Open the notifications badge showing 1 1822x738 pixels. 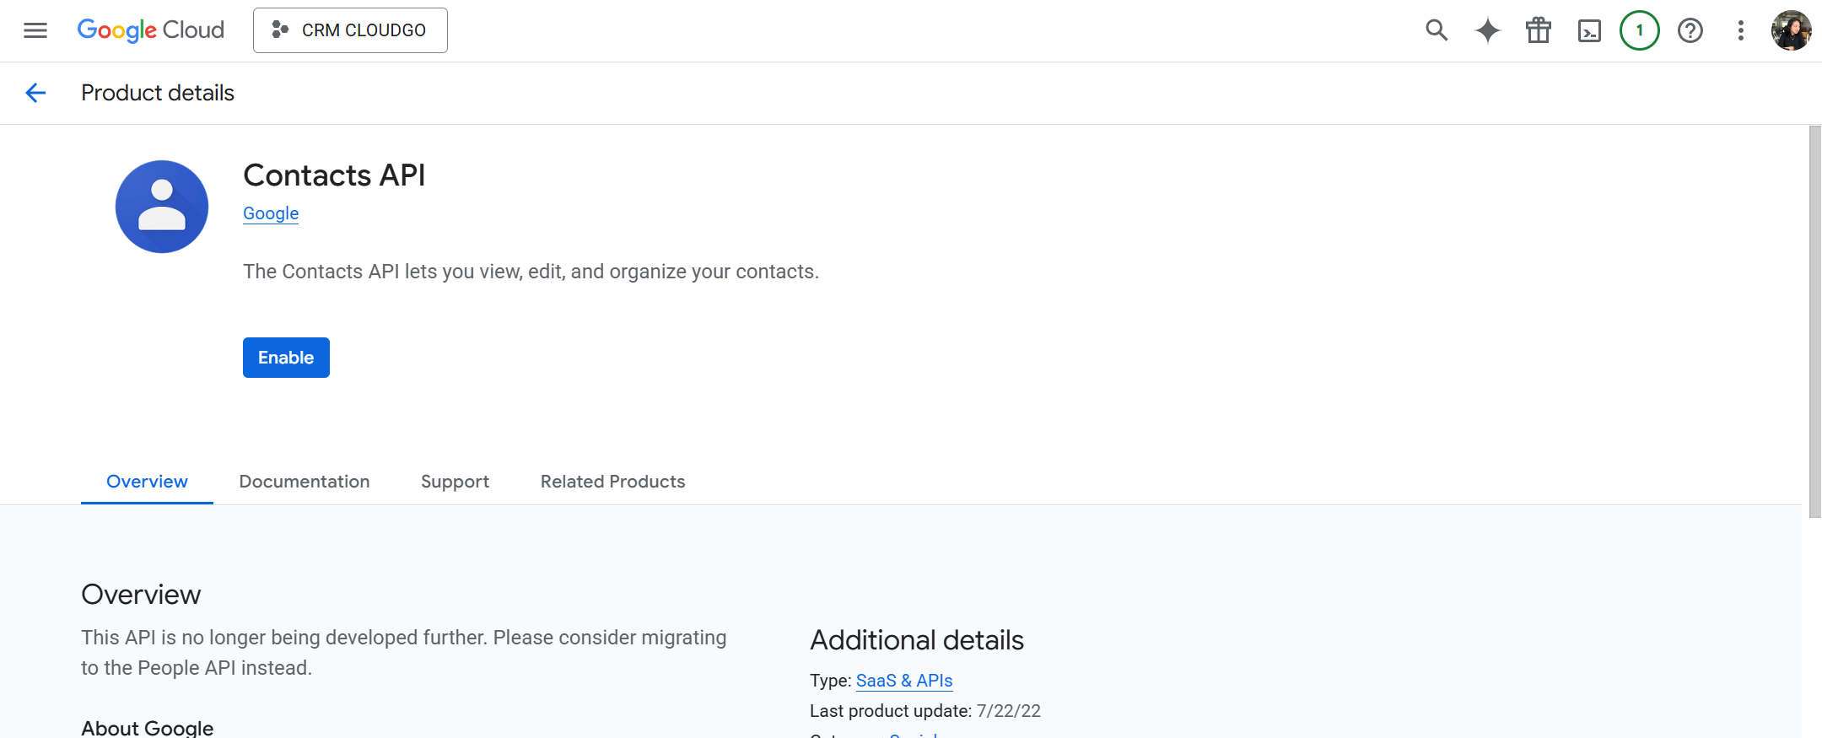click(1639, 30)
